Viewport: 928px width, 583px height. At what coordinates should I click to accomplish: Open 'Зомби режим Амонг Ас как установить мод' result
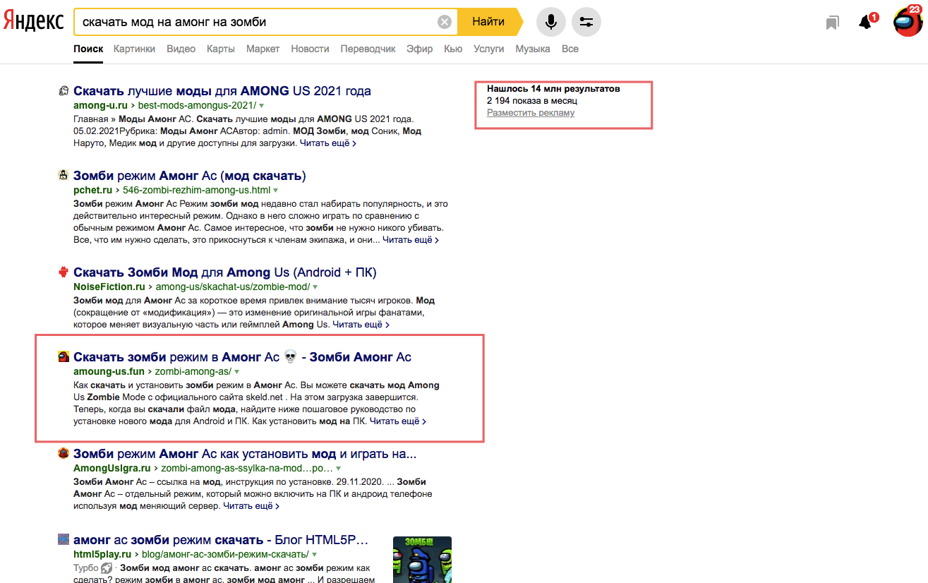tap(245, 453)
